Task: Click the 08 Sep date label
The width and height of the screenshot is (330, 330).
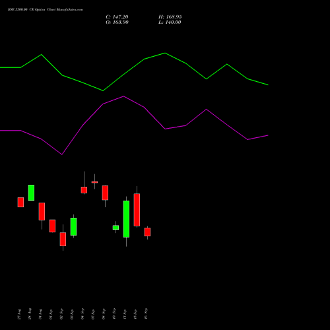Action: point(104,314)
